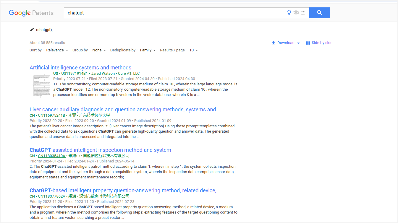Click the blue magnifier search button
398x223 pixels.
coord(319,13)
